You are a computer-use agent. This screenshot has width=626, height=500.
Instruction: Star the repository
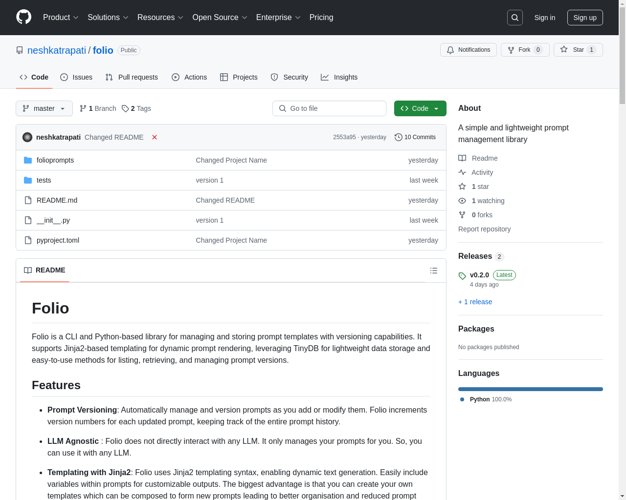click(578, 50)
